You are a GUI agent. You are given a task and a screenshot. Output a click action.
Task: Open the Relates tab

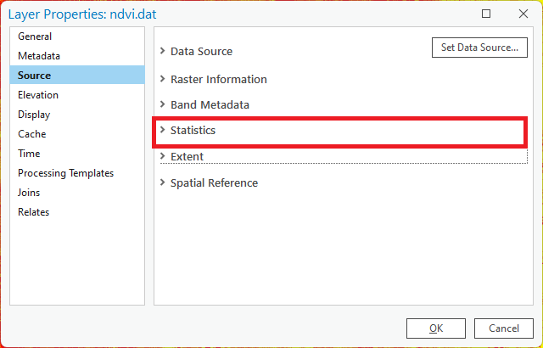tap(34, 212)
